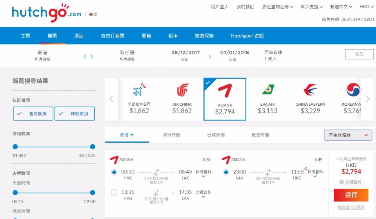Open 機票細則及備註 fare rules link

351,207
